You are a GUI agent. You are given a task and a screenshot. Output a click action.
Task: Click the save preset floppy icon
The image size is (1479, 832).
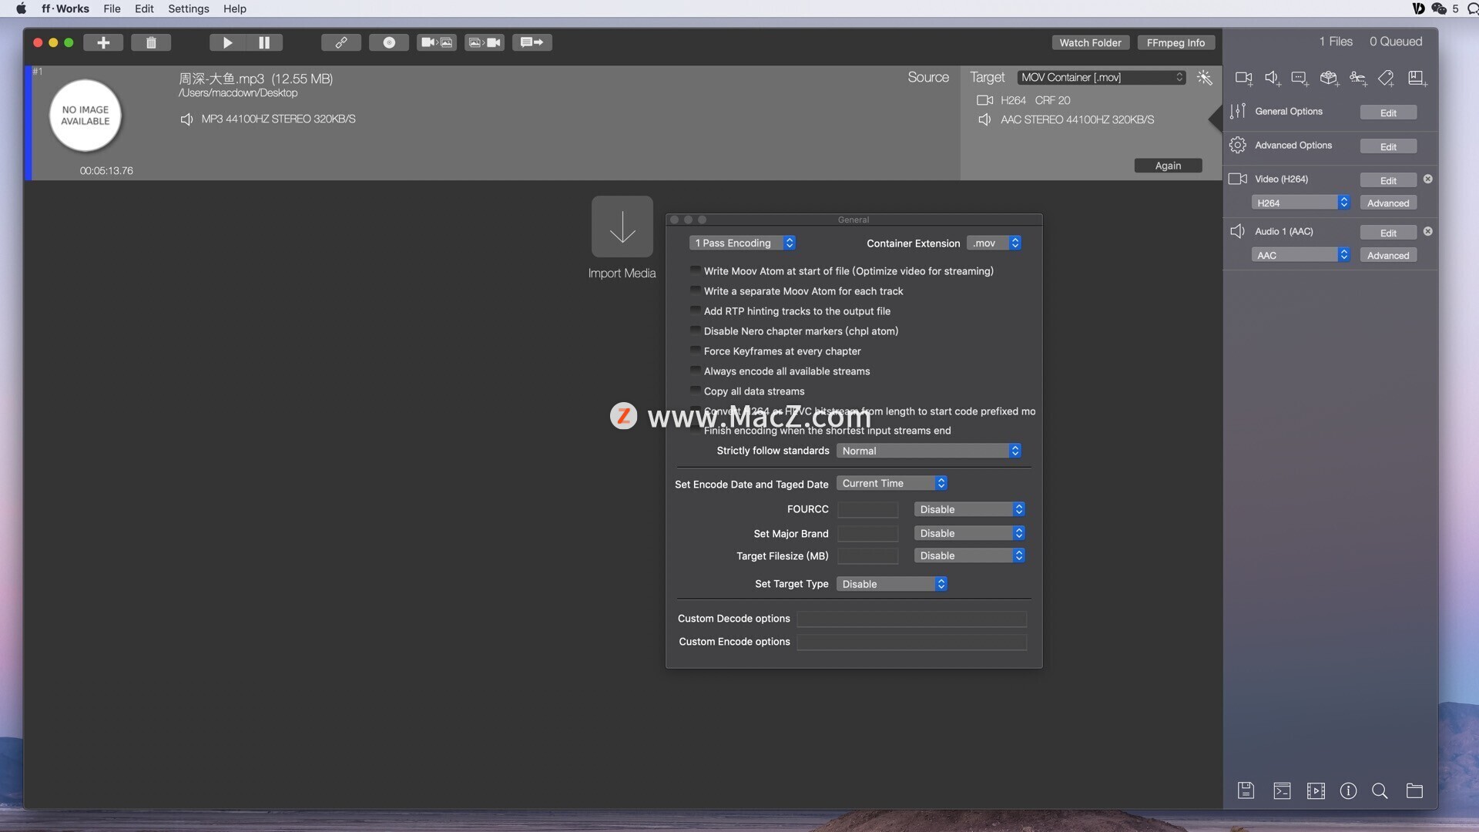pyautogui.click(x=1246, y=790)
